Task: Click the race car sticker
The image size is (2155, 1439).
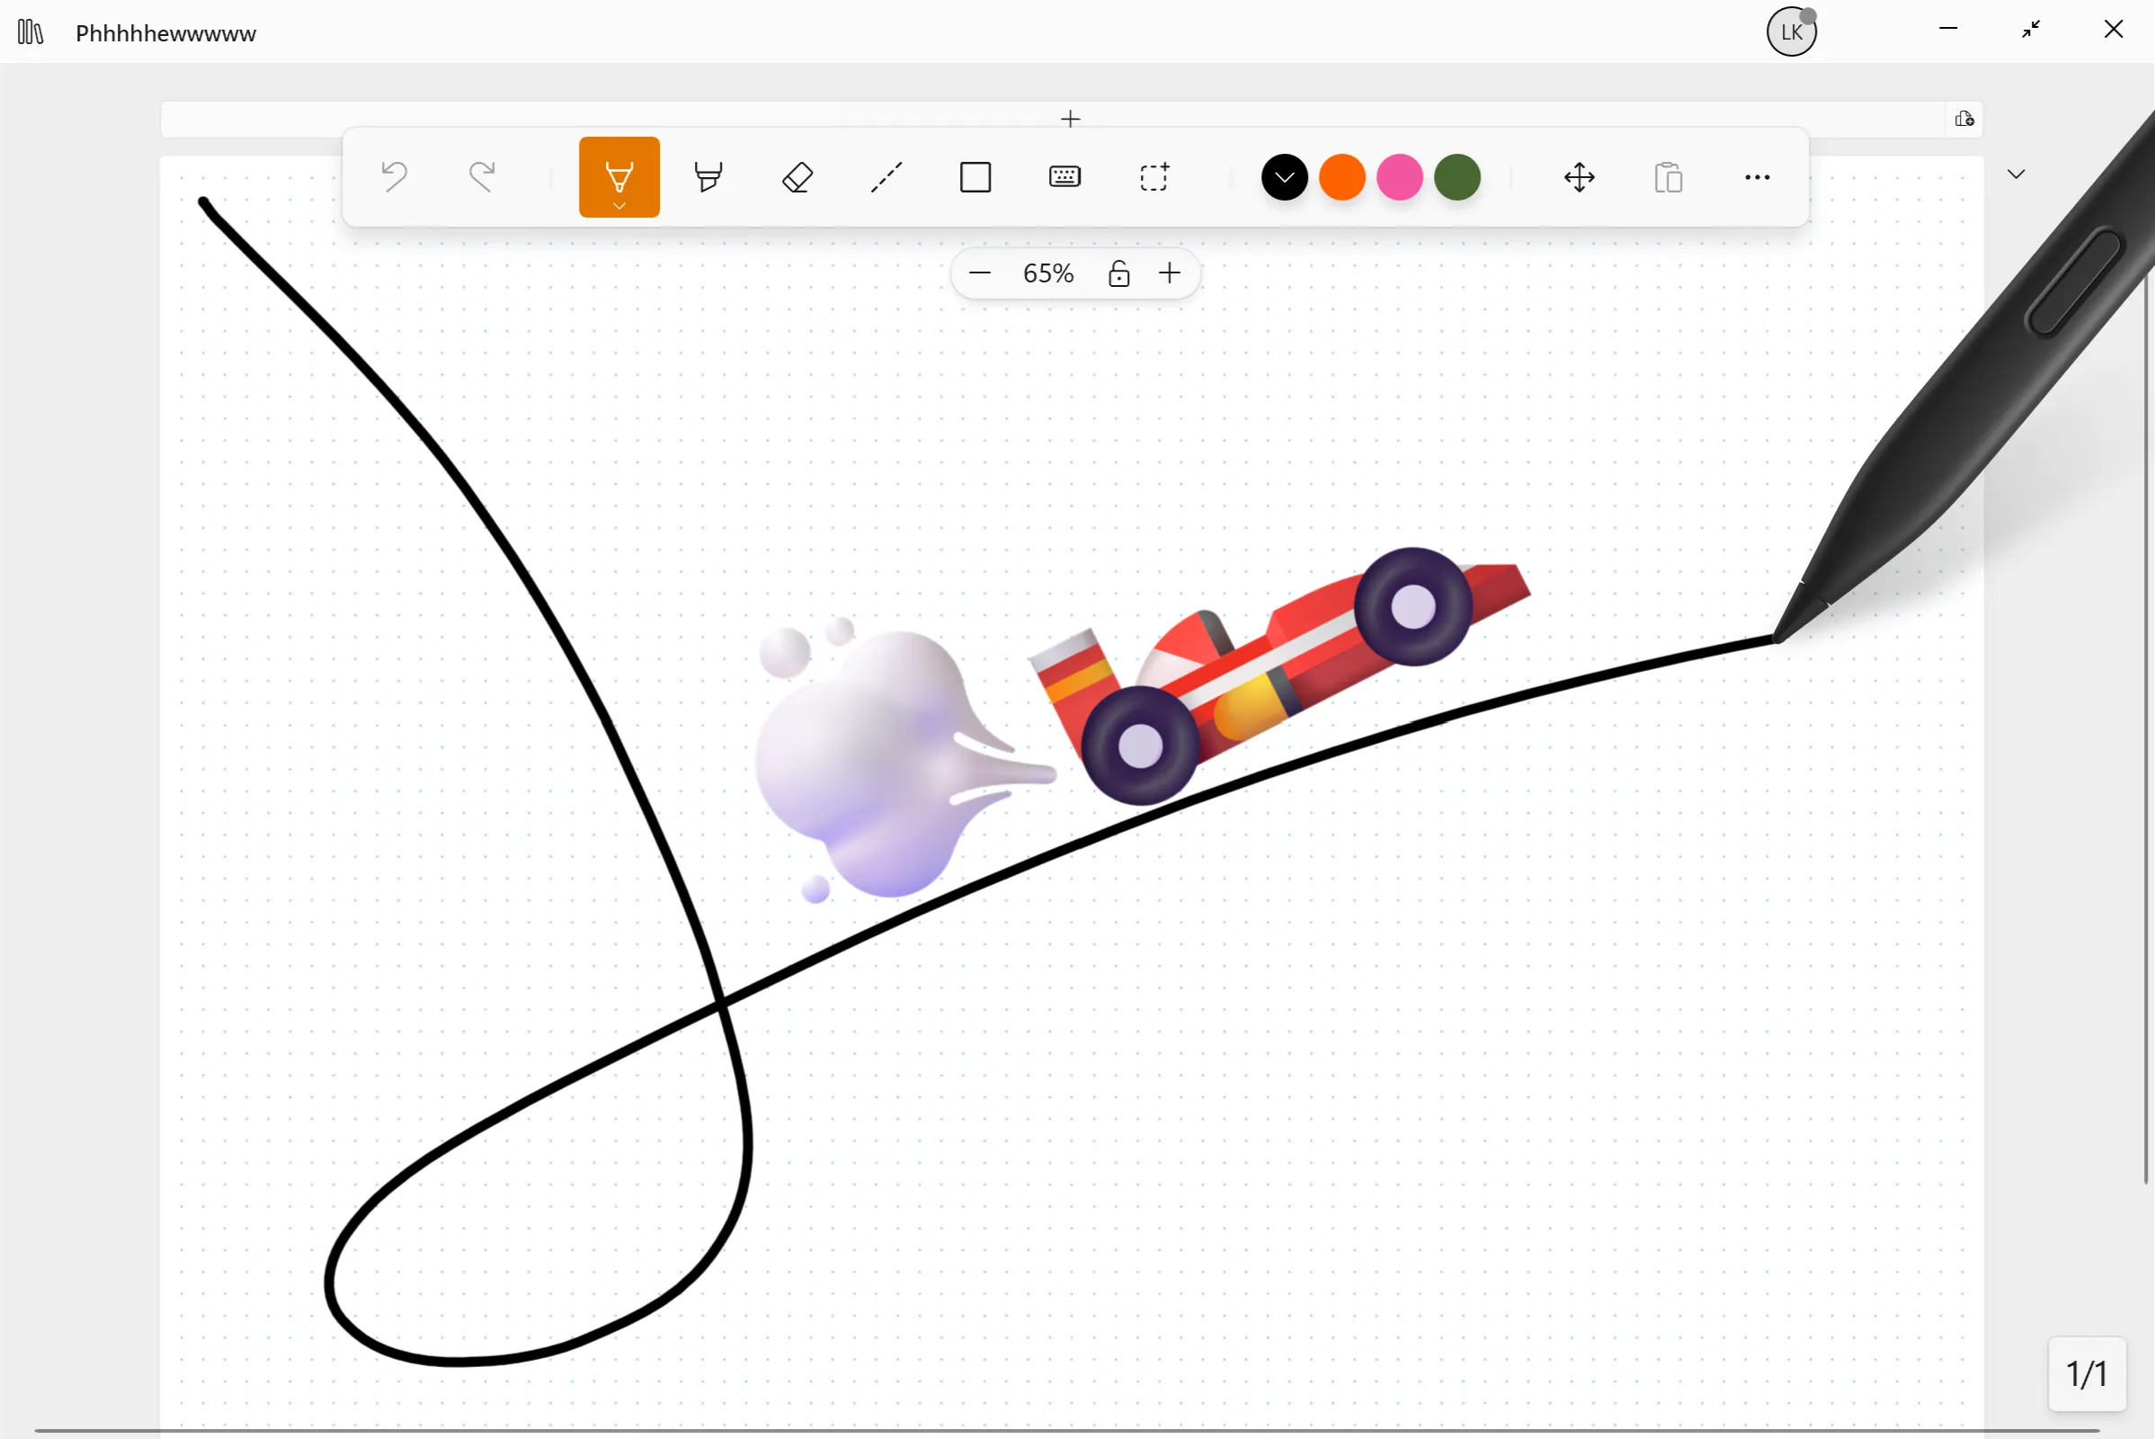Action: click(x=1278, y=675)
